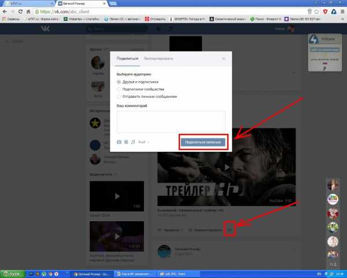This screenshot has width=347, height=278.
Task: Open the 'eTXT.ru - Биржа' bookmark
Action: click(x=41, y=19)
